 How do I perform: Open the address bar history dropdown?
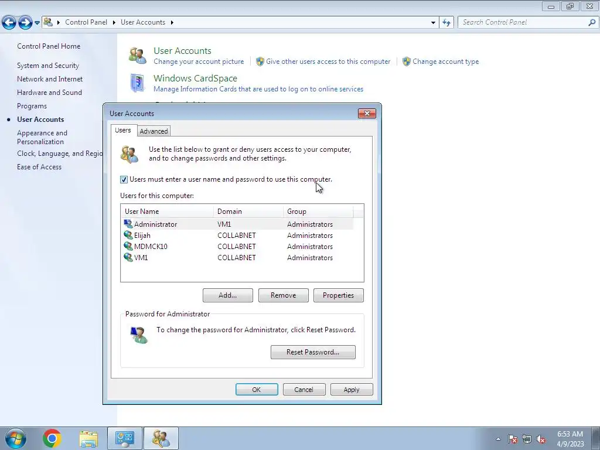433,23
